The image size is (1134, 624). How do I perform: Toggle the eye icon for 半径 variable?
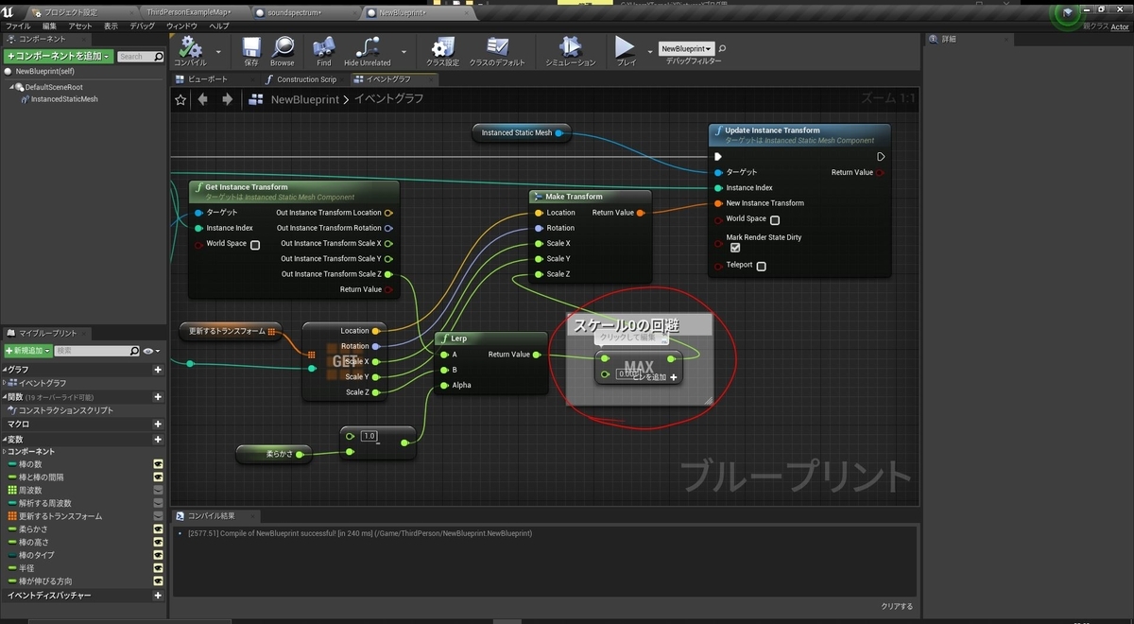pos(158,568)
